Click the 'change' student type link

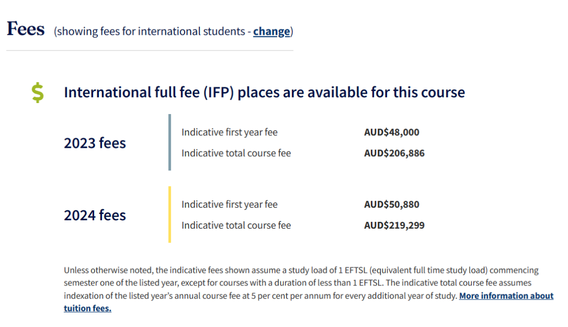click(x=271, y=32)
